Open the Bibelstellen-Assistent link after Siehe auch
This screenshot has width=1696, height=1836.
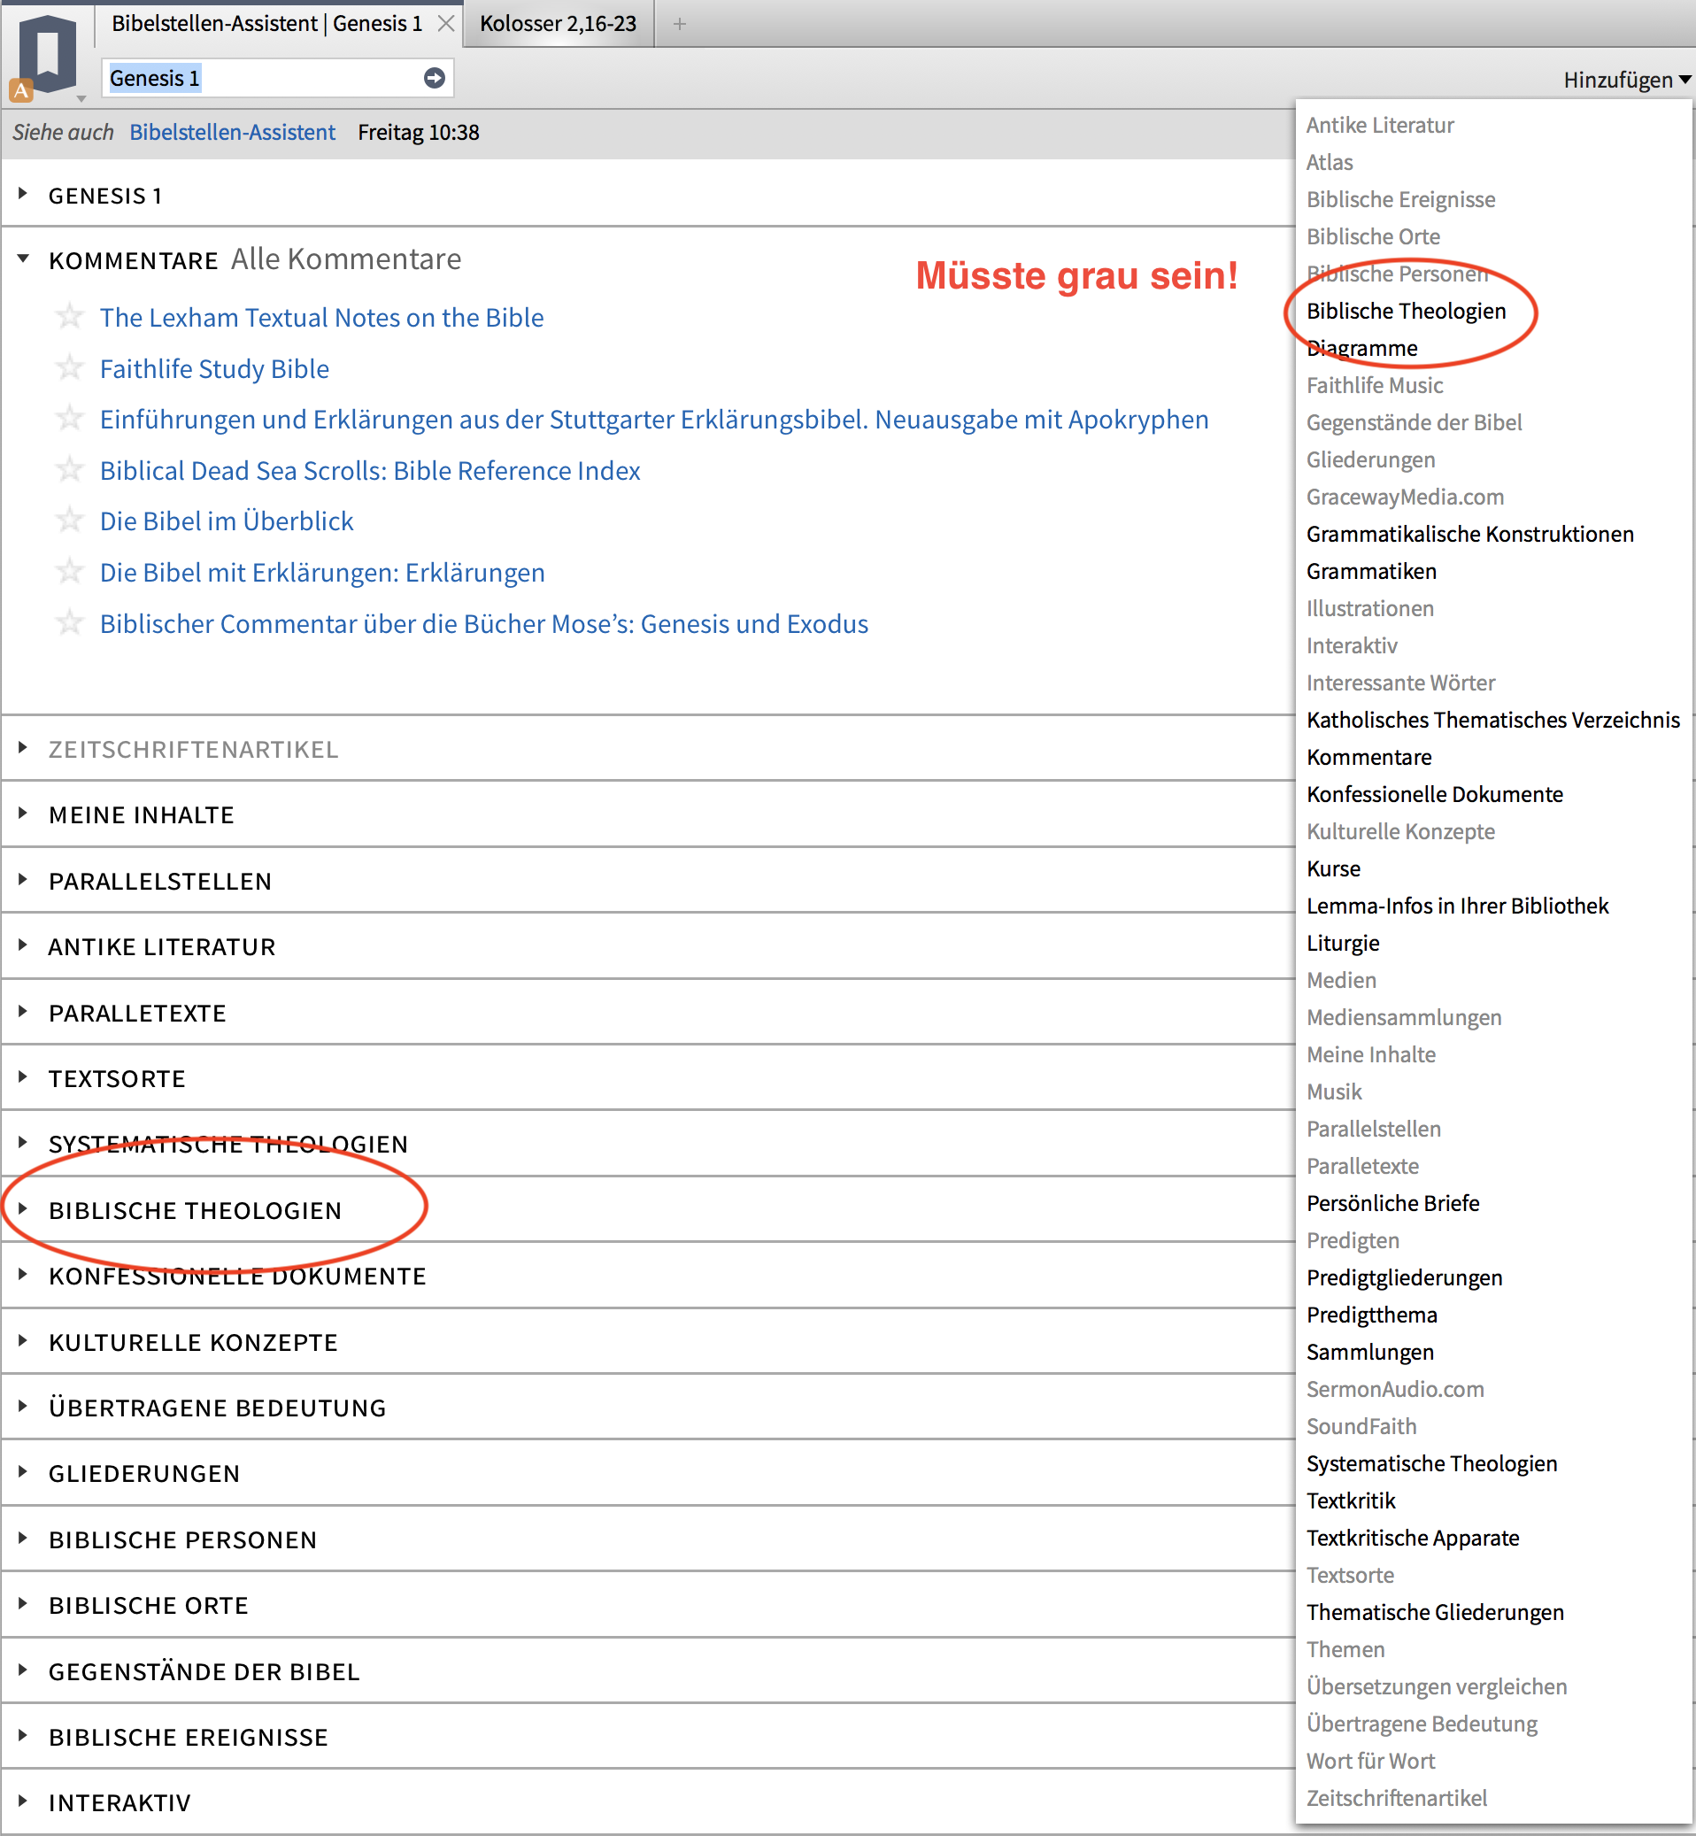[232, 132]
